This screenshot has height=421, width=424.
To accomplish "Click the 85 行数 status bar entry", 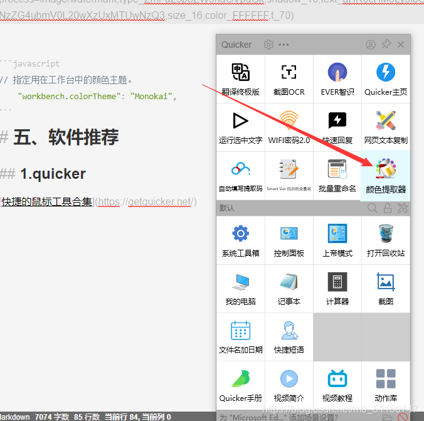I will coord(87,417).
